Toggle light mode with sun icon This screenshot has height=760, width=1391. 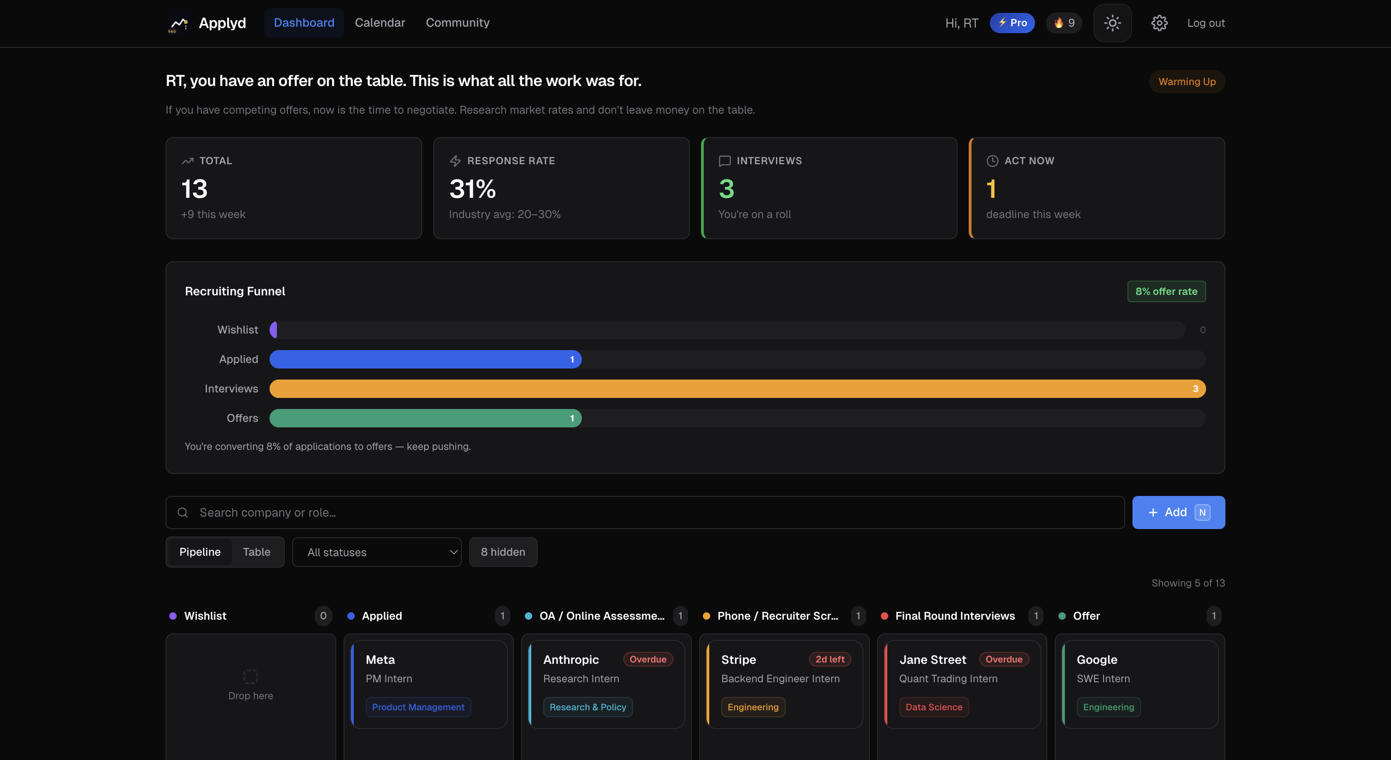point(1112,23)
